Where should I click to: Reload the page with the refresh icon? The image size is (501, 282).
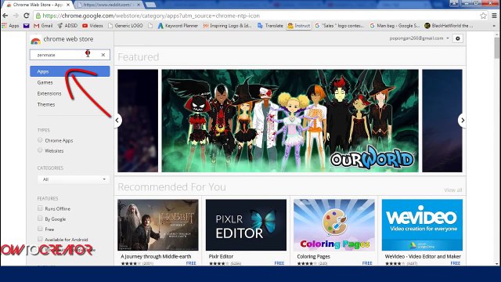pyautogui.click(x=27, y=16)
